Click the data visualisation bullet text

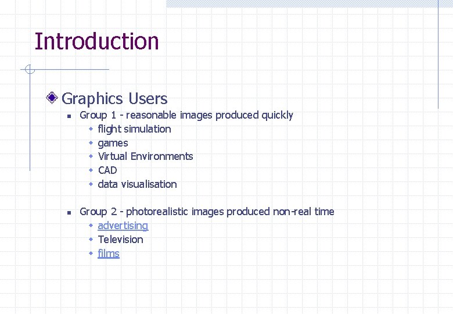click(x=138, y=184)
